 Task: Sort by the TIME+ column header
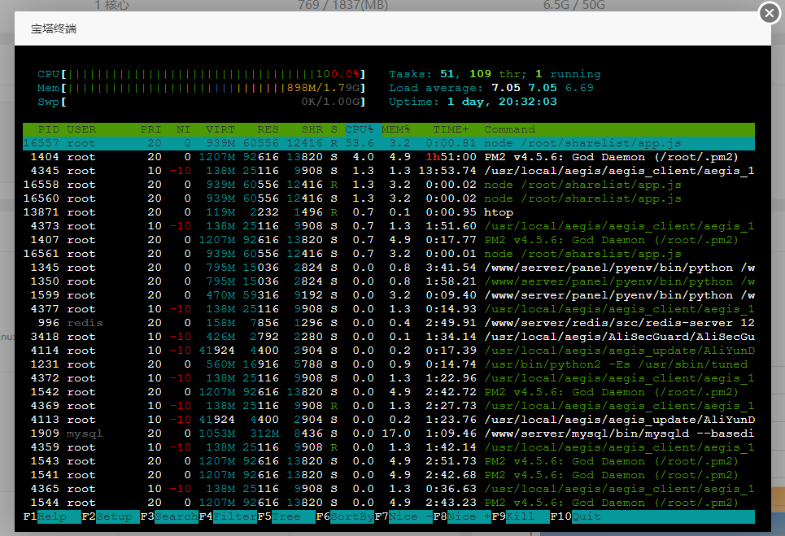tap(451, 129)
